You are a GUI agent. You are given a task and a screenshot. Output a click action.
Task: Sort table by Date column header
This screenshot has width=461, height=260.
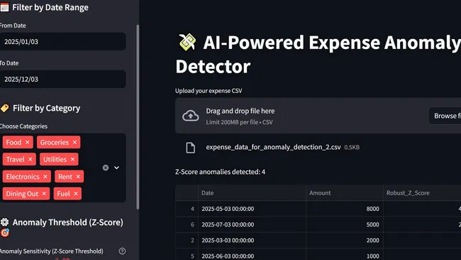[x=252, y=193]
